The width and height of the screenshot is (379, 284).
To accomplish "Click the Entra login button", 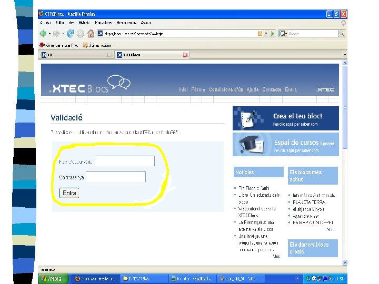I will click(x=69, y=193).
